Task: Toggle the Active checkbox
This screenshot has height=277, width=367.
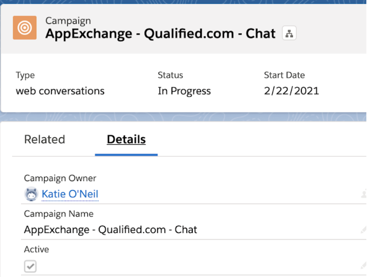Action: [x=30, y=266]
